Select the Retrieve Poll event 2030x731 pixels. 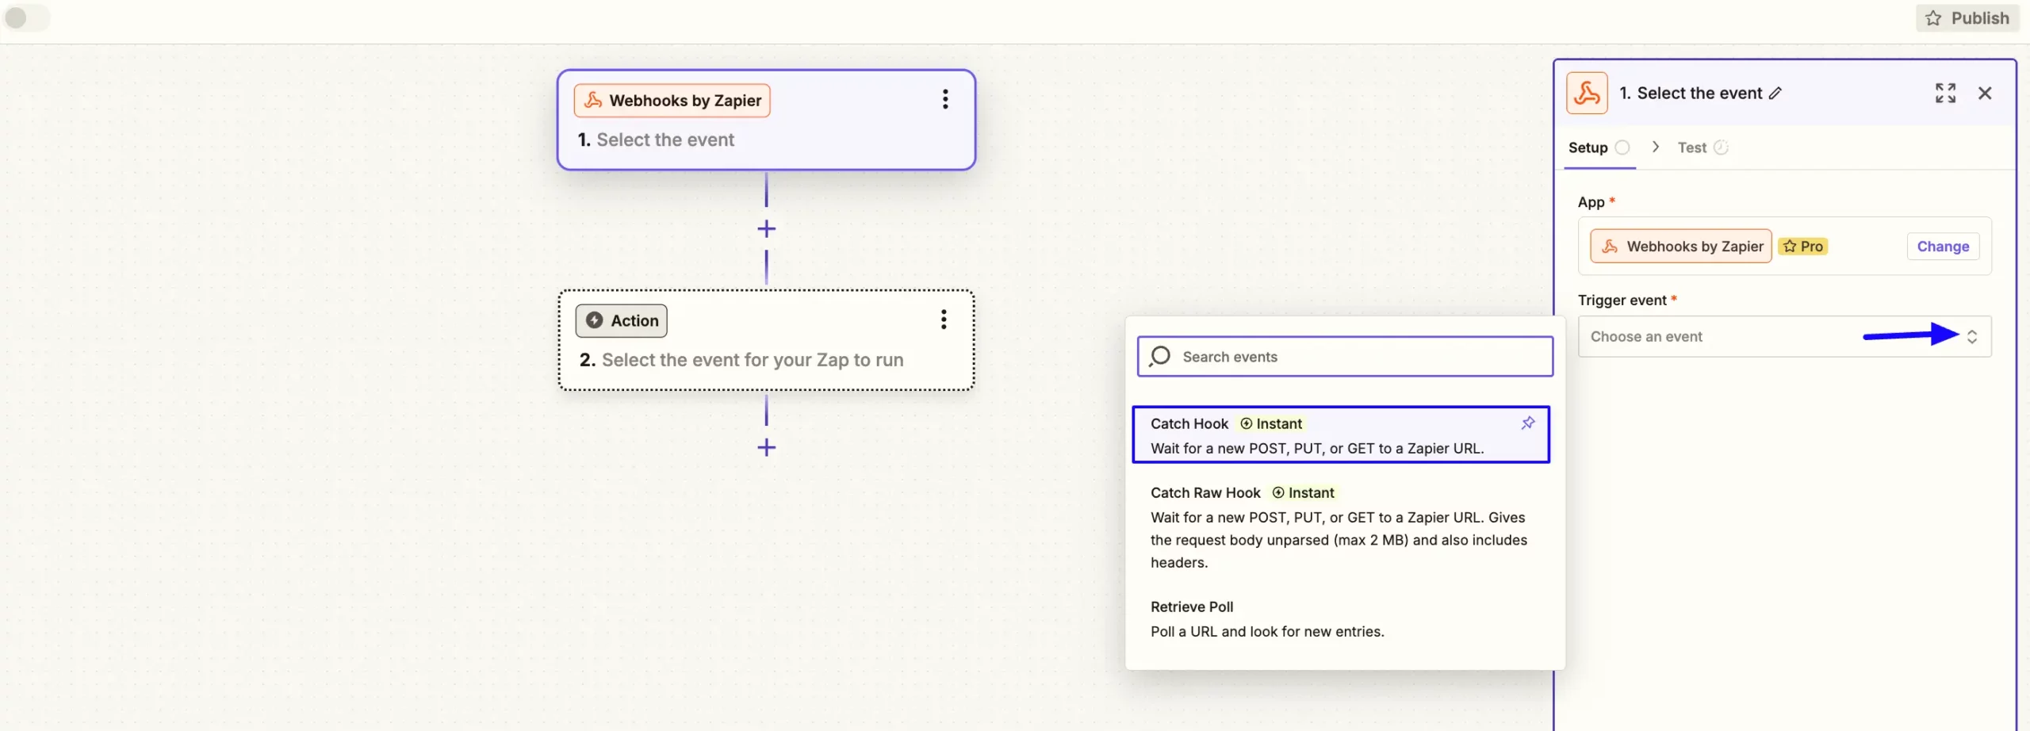[x=1340, y=619]
